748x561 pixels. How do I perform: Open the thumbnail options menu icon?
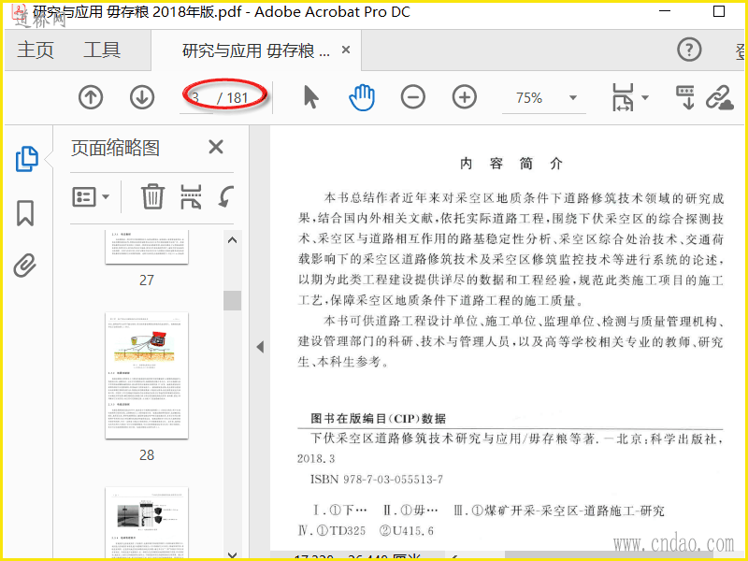91,196
